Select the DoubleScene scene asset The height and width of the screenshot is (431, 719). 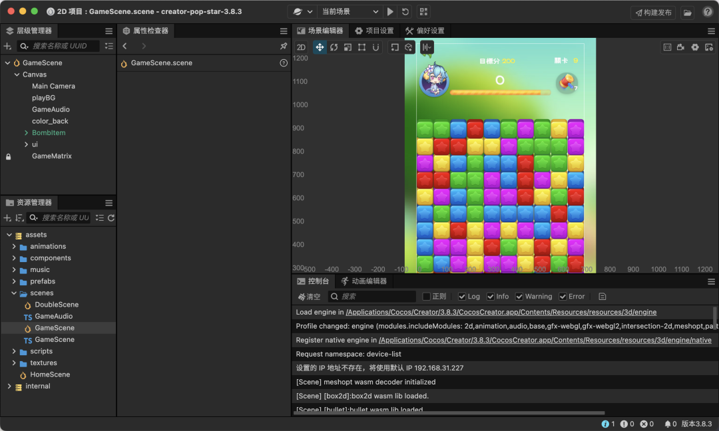click(57, 305)
